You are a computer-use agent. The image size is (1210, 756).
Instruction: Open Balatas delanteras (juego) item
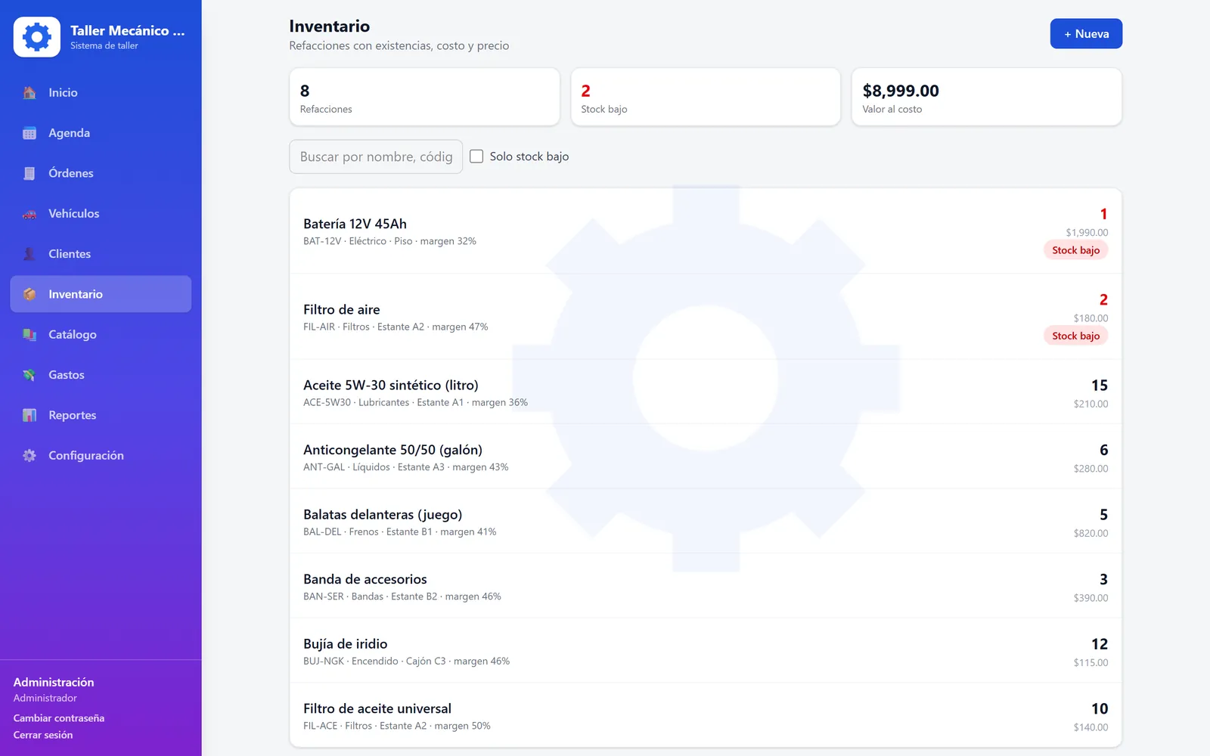(706, 522)
